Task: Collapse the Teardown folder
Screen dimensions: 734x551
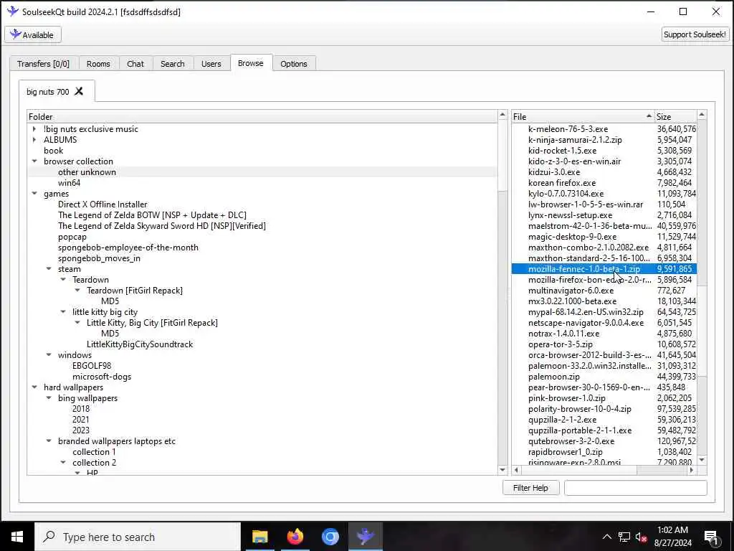Action: (63, 280)
